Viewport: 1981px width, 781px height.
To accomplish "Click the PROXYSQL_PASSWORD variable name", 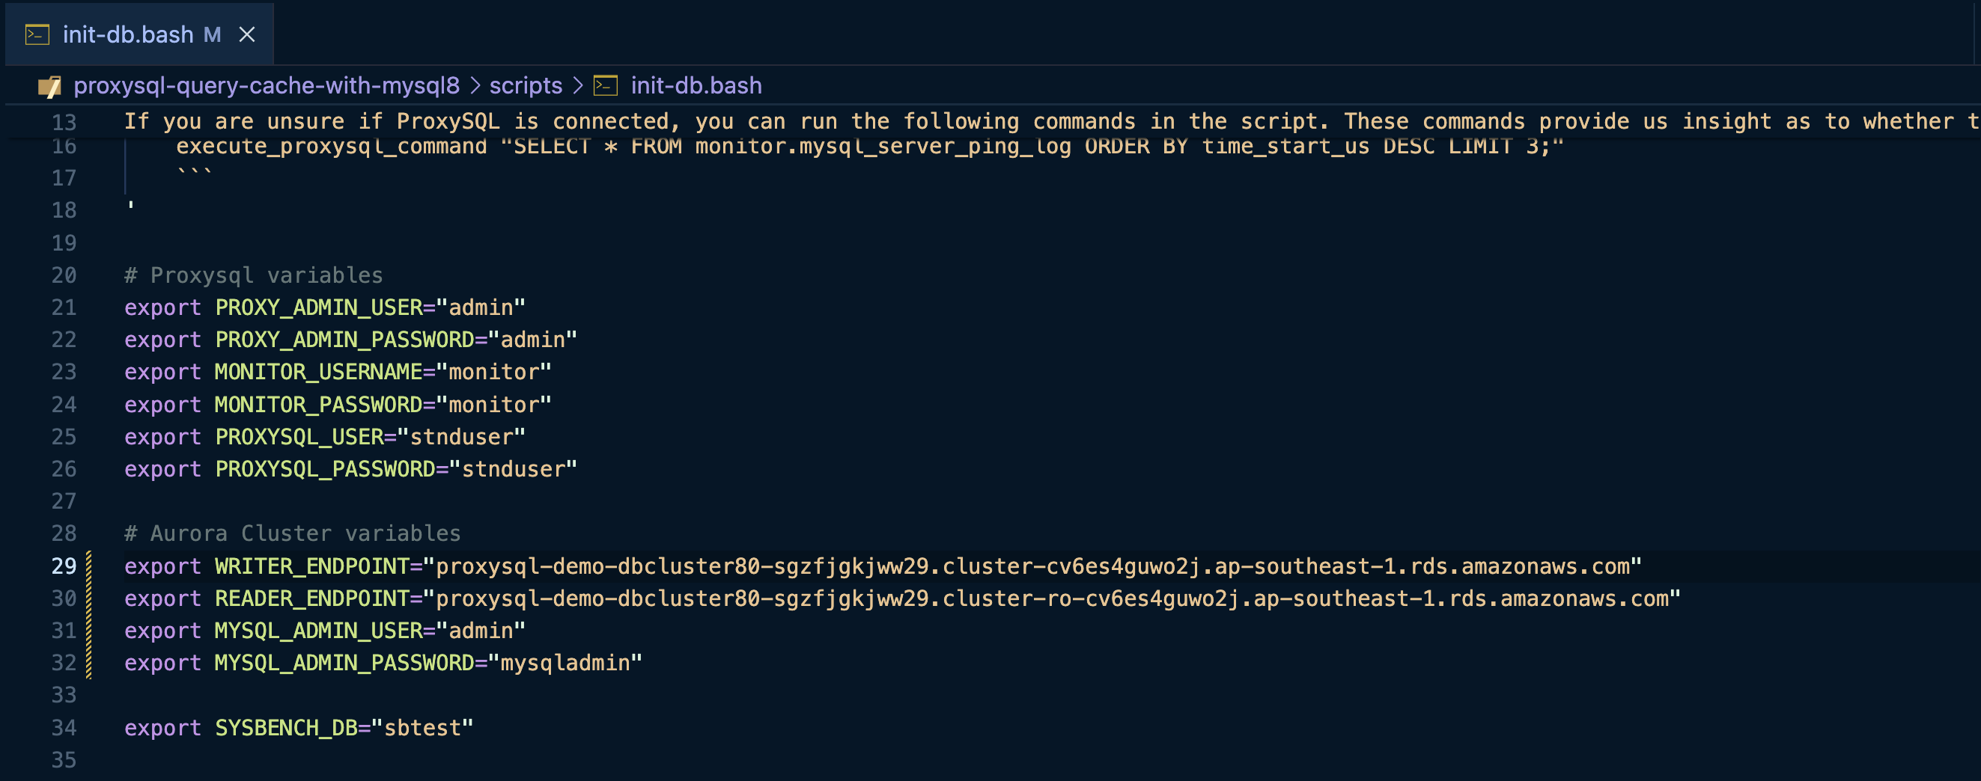I will [325, 469].
